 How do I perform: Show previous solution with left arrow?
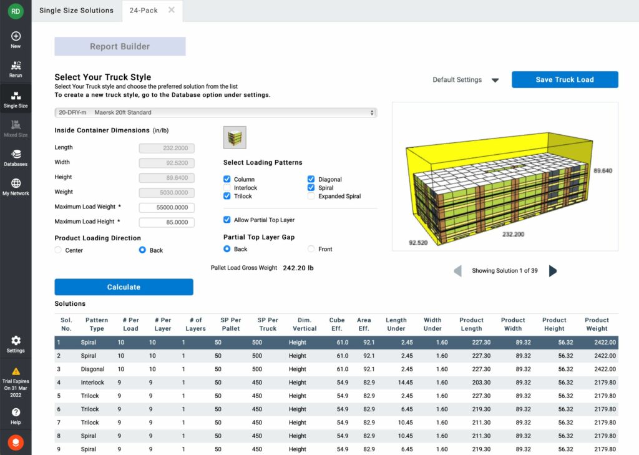point(457,271)
